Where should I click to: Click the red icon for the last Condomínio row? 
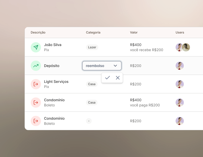coord(36,121)
